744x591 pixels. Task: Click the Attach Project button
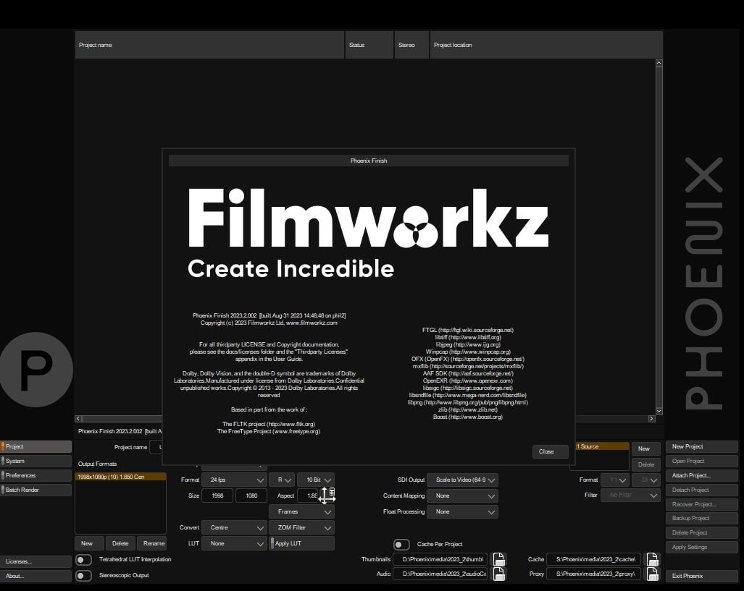tap(702, 475)
